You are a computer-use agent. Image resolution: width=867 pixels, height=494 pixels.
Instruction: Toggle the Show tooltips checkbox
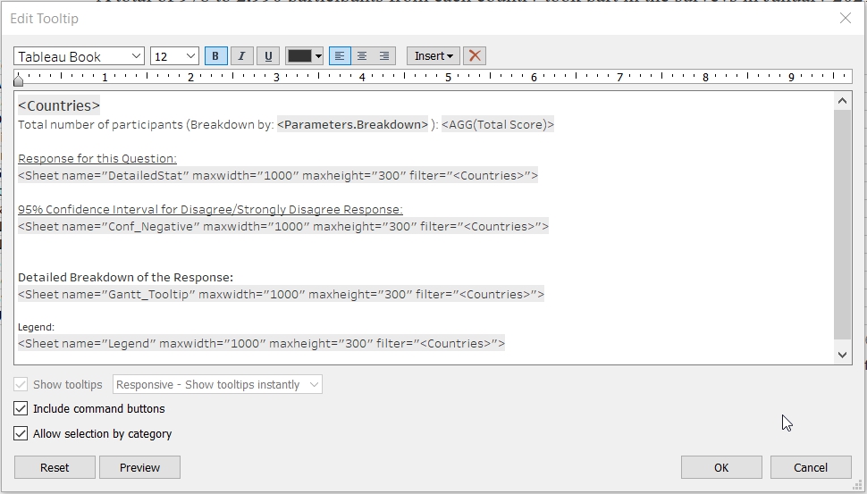pos(21,384)
